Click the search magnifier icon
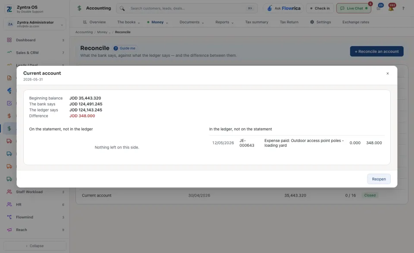Image resolution: width=414 pixels, height=253 pixels. click(x=122, y=9)
